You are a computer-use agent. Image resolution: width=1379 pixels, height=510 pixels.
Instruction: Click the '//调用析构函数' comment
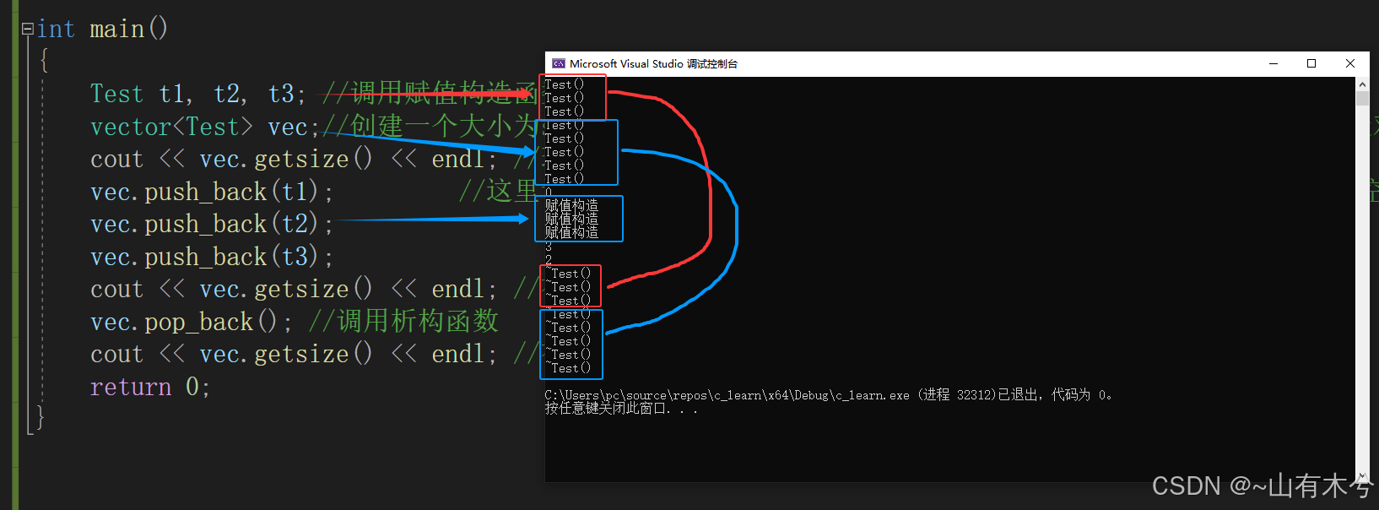tap(403, 321)
